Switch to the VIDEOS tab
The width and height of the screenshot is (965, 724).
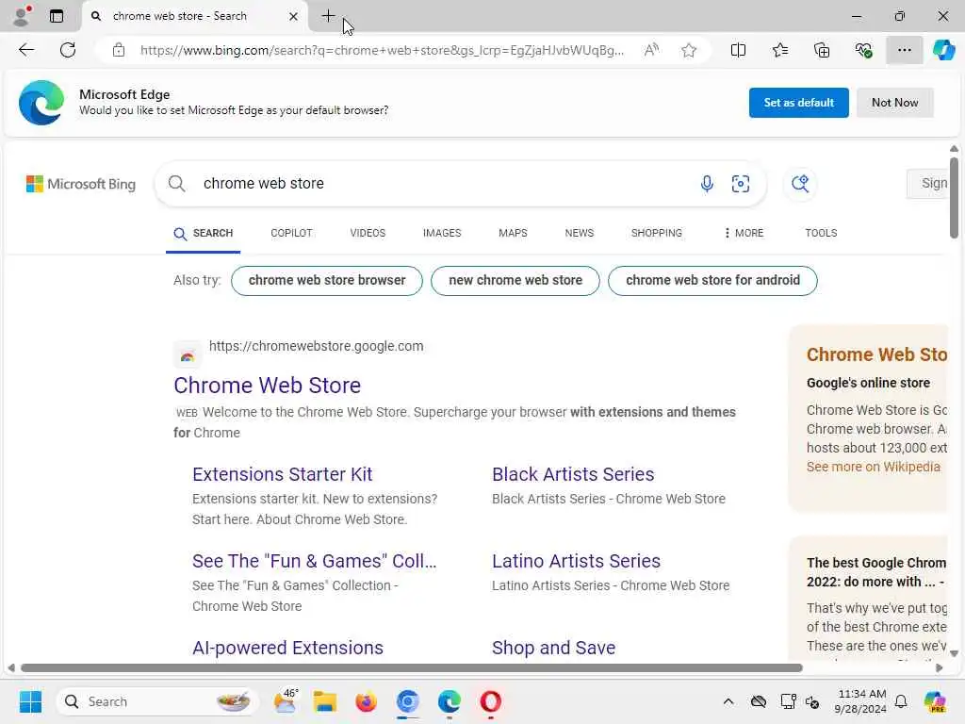click(368, 234)
